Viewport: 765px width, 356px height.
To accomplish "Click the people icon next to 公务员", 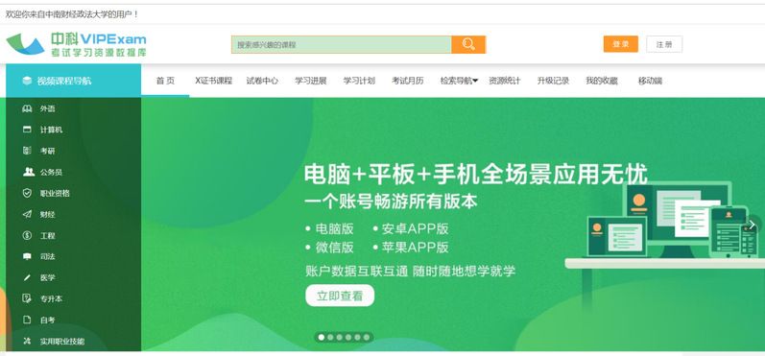I will pos(28,172).
